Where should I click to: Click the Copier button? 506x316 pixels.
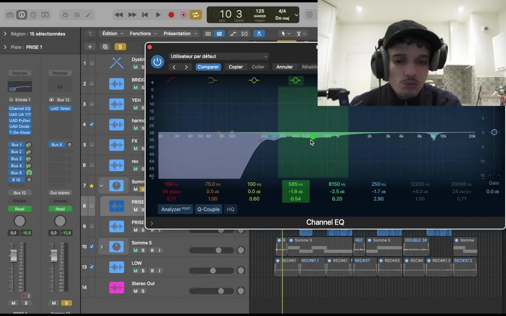235,67
